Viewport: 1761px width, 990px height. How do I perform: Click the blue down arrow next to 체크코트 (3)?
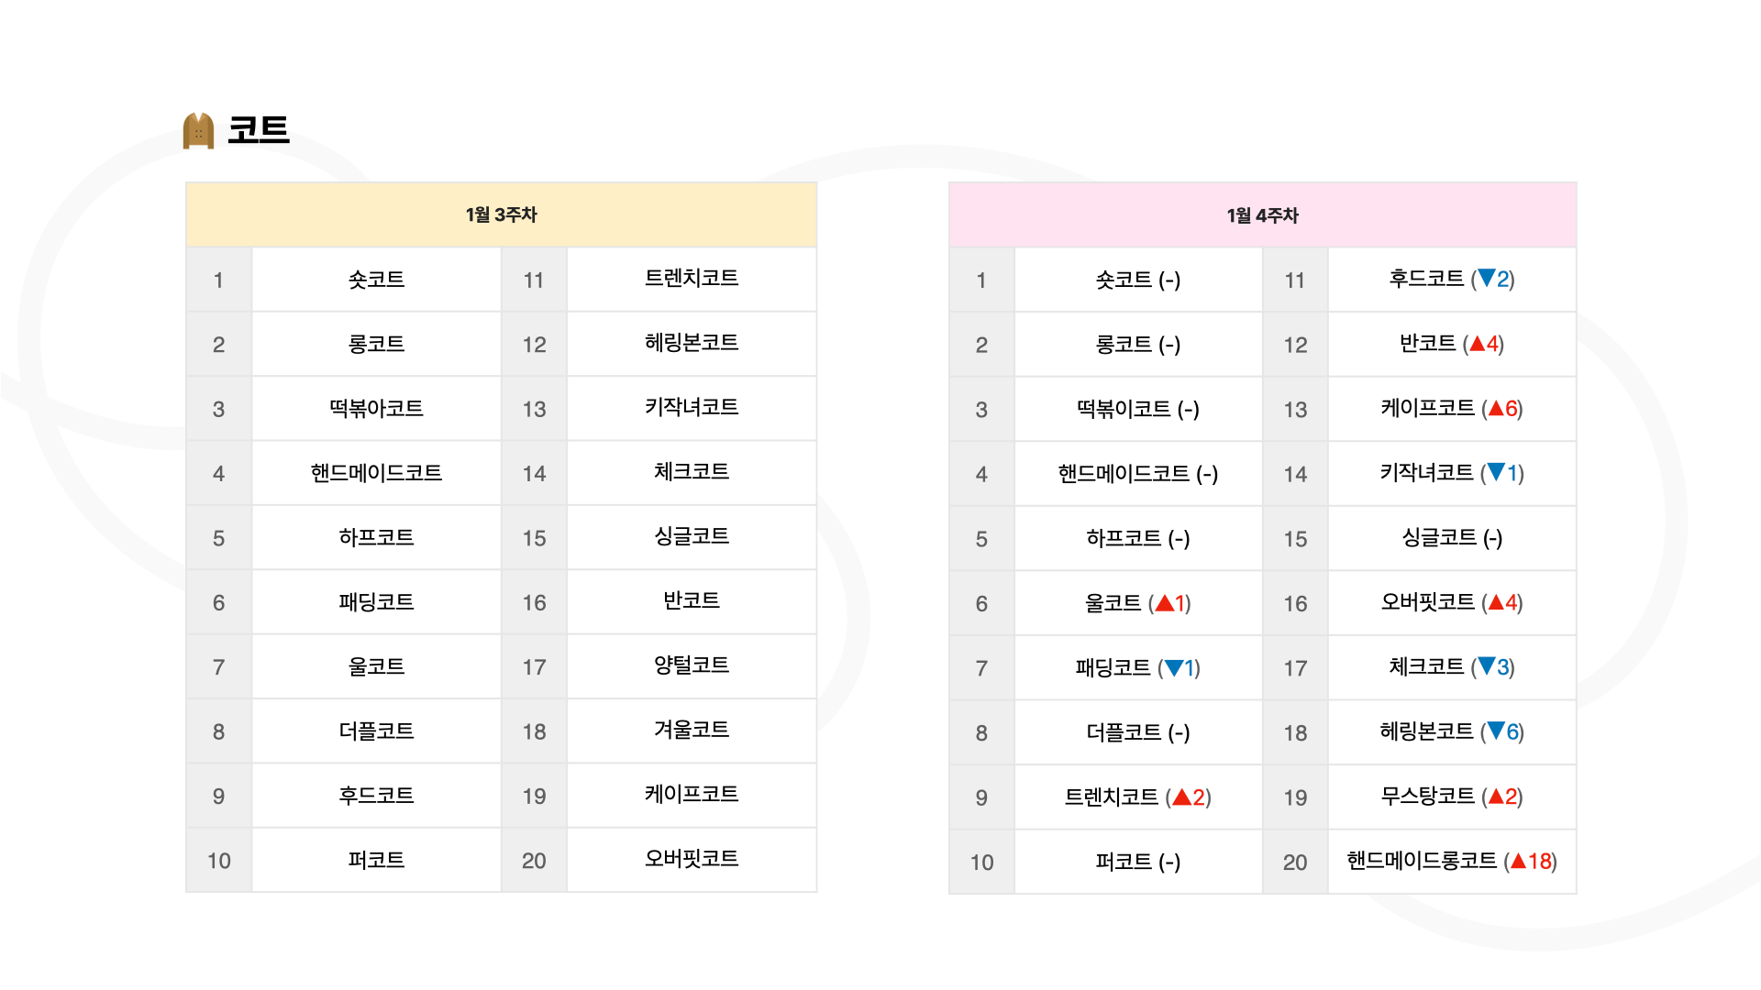click(x=1487, y=666)
